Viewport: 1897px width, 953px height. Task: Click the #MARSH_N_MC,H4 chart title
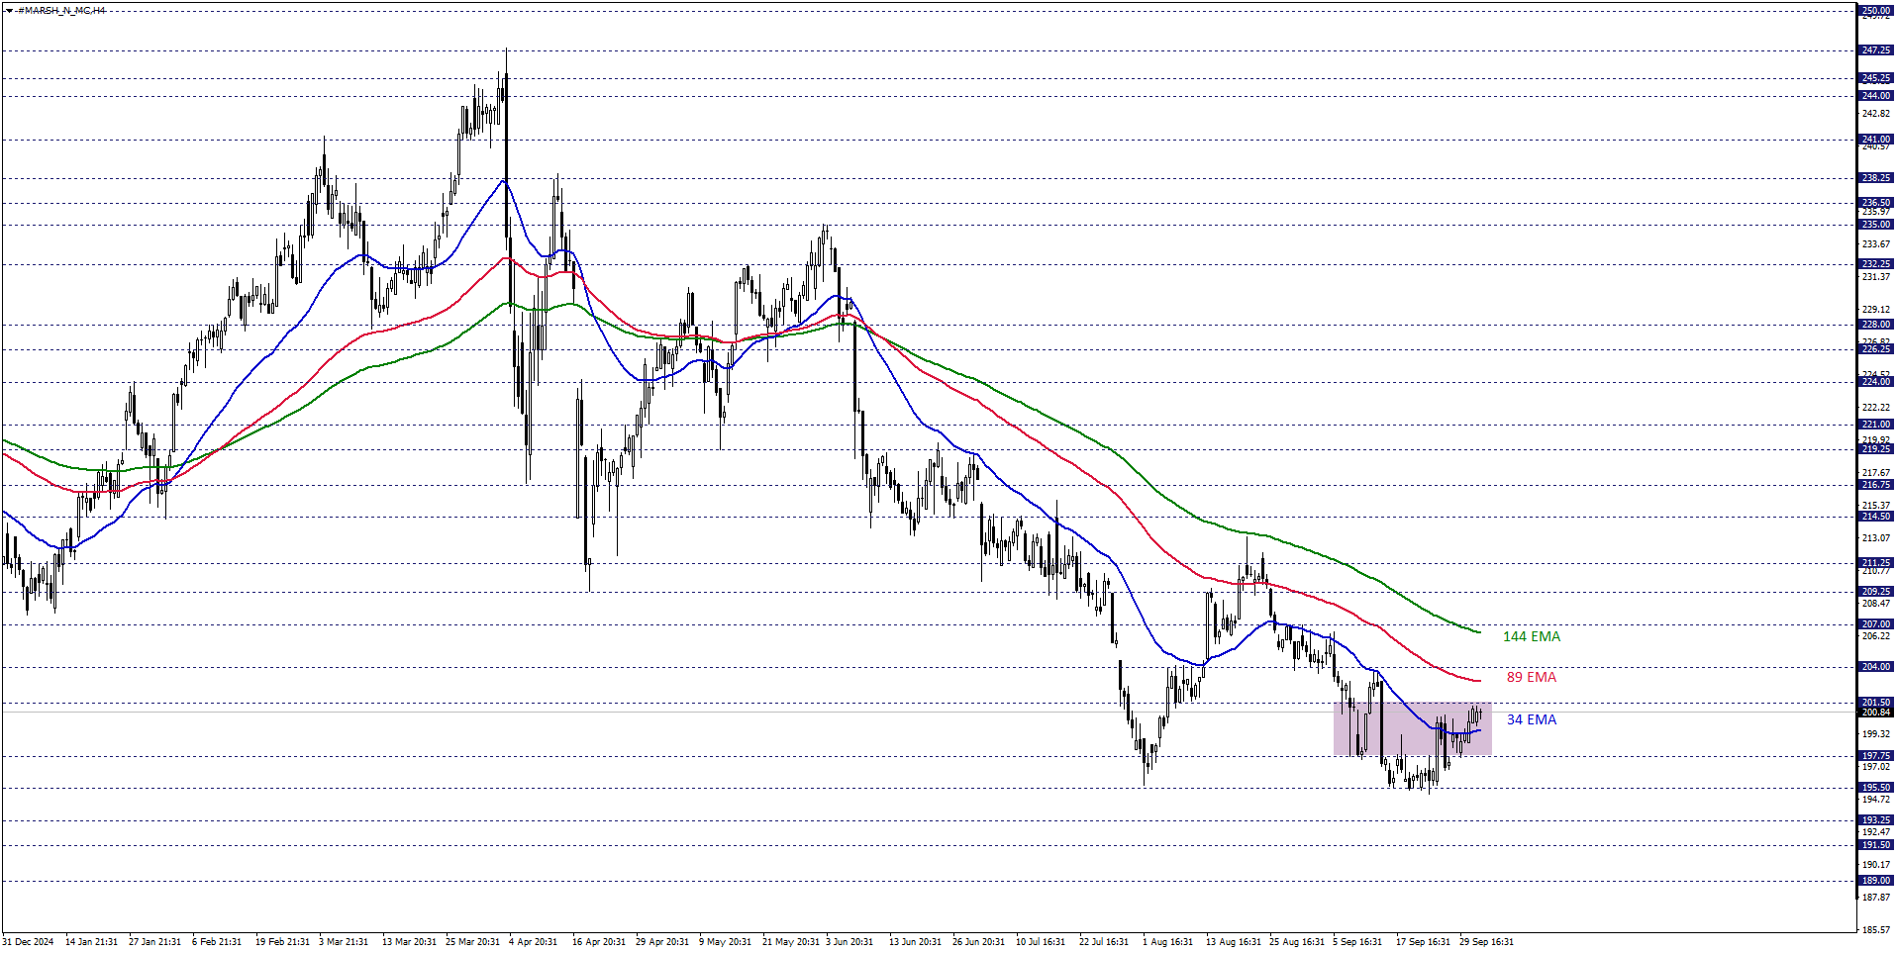(61, 11)
